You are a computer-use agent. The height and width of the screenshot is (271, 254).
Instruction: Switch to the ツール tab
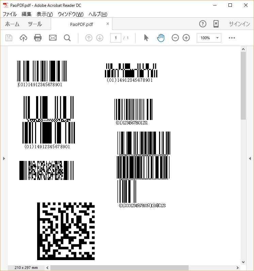point(35,24)
